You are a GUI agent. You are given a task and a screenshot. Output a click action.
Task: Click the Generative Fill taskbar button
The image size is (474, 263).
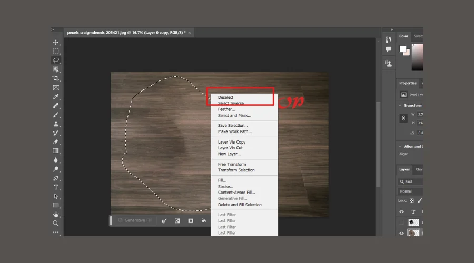135,220
